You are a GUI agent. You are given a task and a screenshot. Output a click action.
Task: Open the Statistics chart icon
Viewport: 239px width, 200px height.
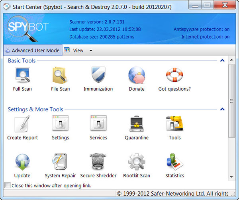[174, 162]
